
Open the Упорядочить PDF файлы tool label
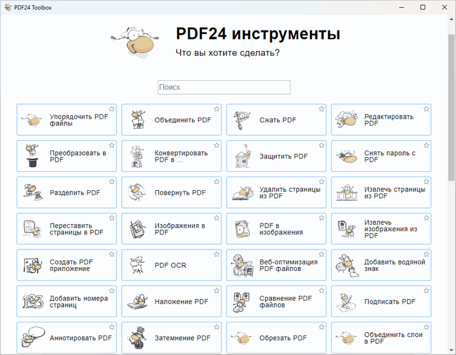click(x=79, y=120)
